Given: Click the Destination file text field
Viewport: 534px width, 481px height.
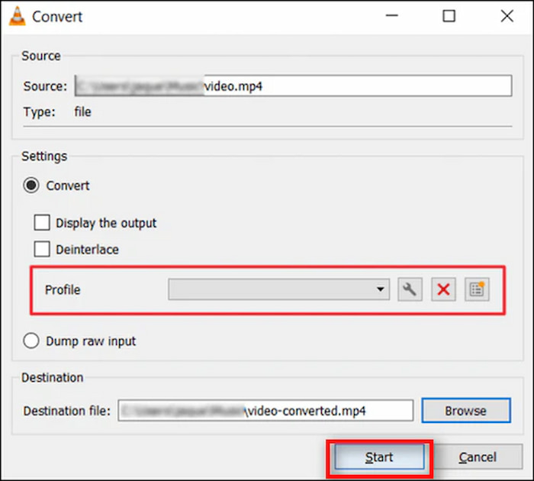Looking at the screenshot, I should tap(264, 411).
